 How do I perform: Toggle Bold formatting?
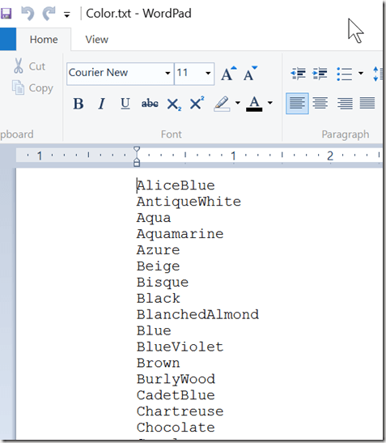[78, 104]
